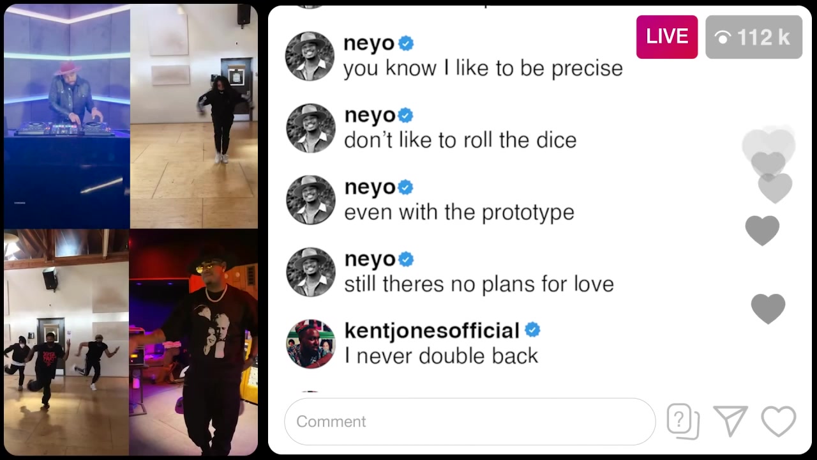817x460 pixels.
Task: Click the comment 'I never double back'
Action: pyautogui.click(x=441, y=356)
